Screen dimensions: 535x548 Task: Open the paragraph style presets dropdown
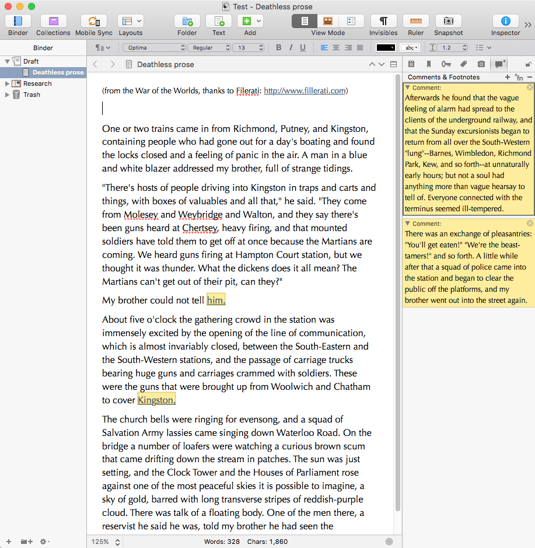(103, 47)
